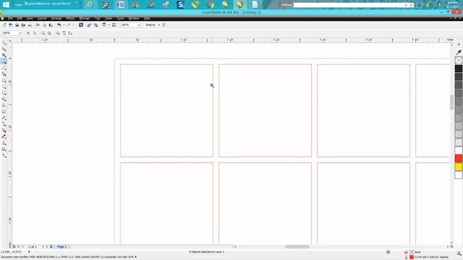Select the Page 1 tab
463x260 pixels.
tap(61, 246)
